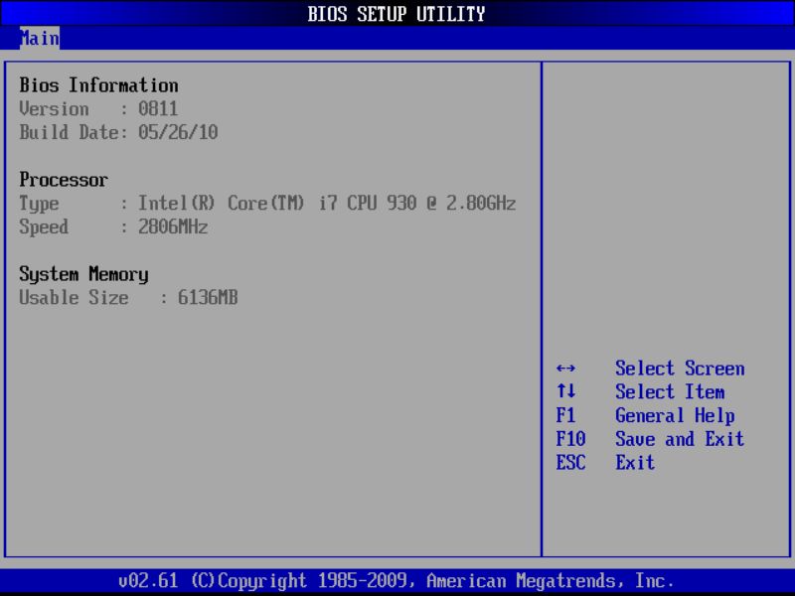Image resolution: width=795 pixels, height=596 pixels.
Task: Click the ESC Exit indicator
Action: [572, 463]
